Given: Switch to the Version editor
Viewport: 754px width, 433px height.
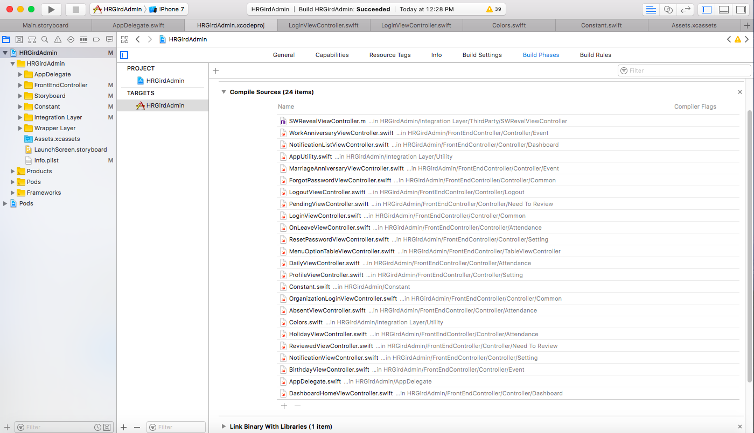Looking at the screenshot, I should coord(686,10).
